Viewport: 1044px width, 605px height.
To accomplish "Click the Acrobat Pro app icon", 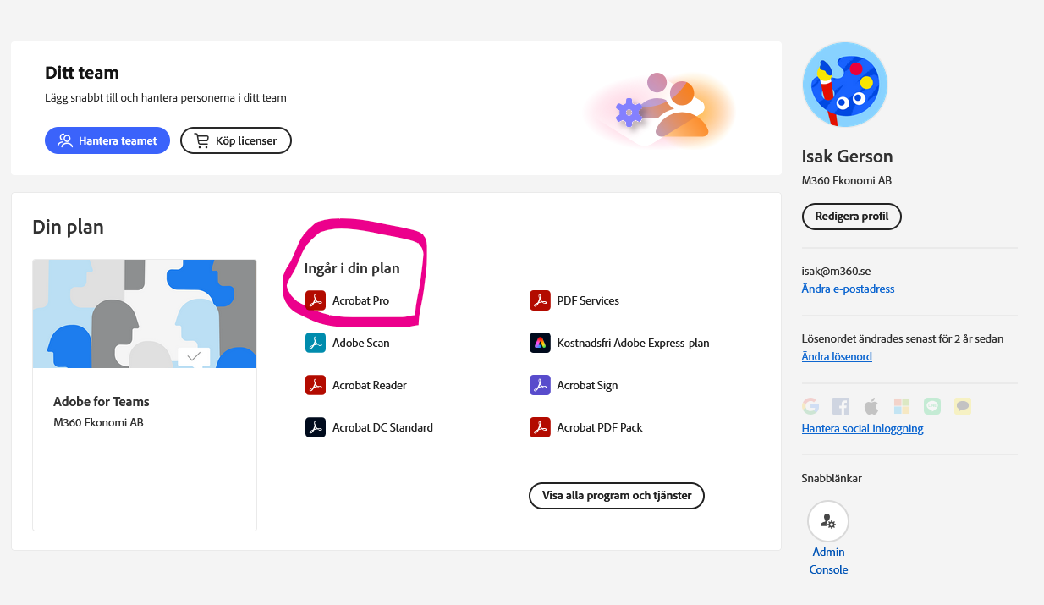I will point(316,300).
